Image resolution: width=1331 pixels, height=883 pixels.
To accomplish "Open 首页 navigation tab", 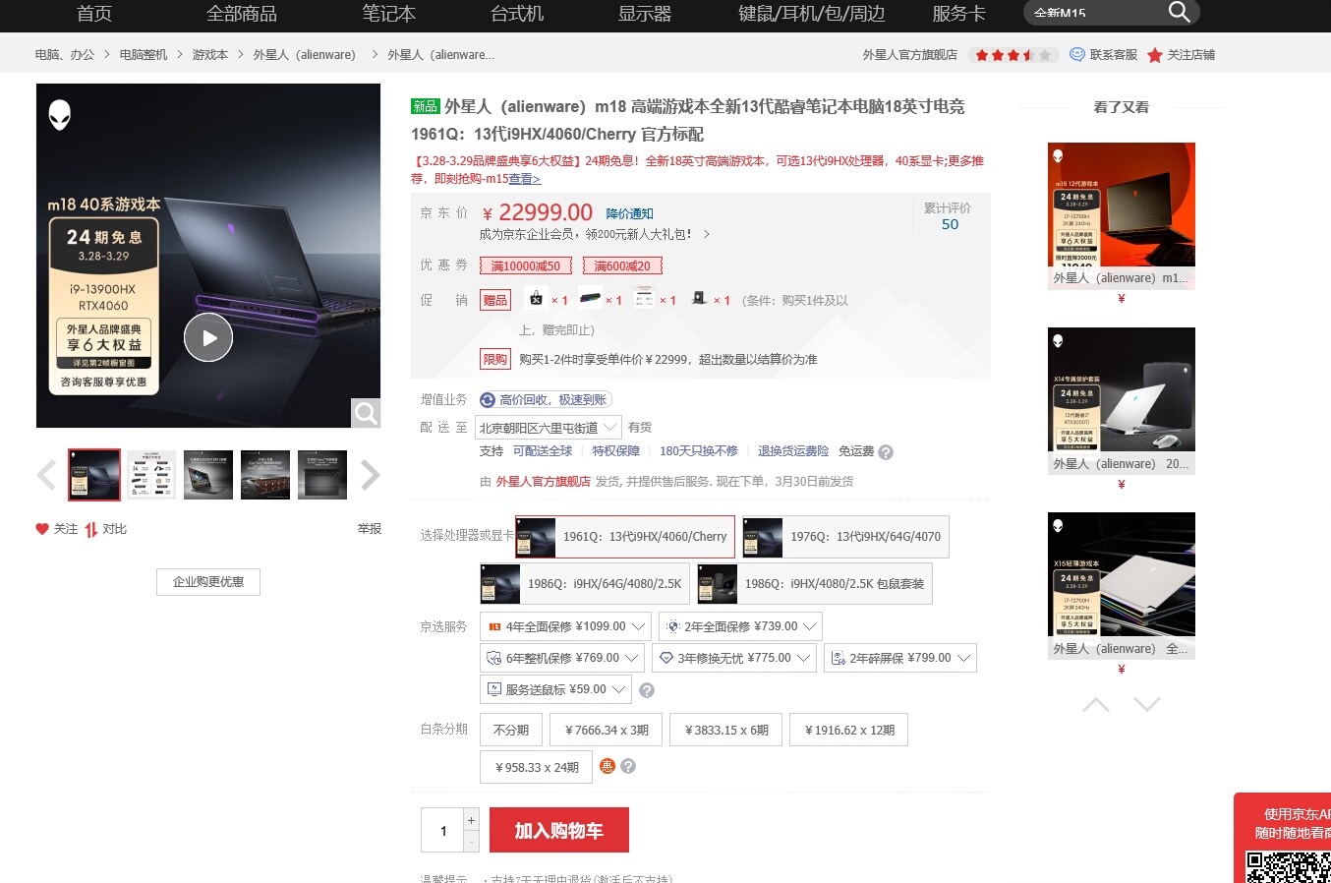I will 94,14.
